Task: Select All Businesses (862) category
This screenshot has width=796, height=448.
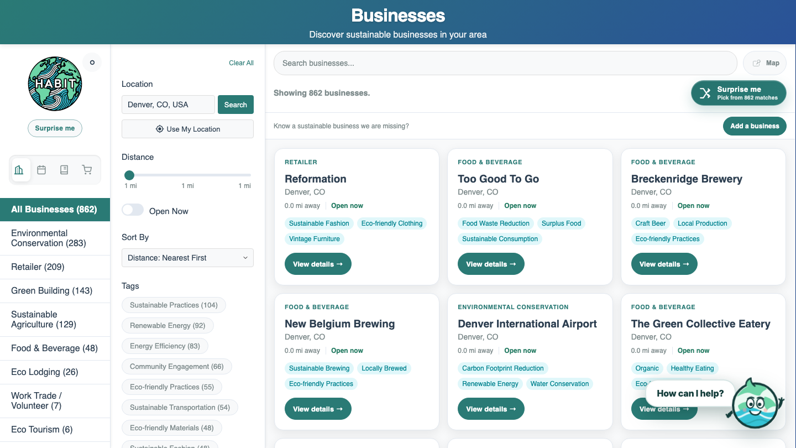Action: pos(55,210)
